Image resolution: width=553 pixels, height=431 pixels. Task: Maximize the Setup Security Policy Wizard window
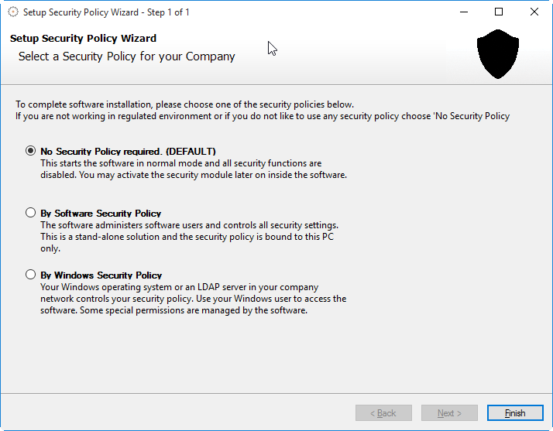click(499, 12)
